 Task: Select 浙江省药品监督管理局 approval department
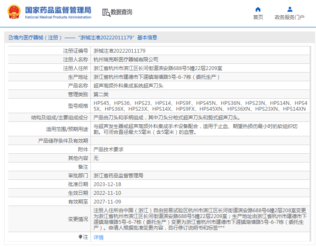(x=118, y=175)
